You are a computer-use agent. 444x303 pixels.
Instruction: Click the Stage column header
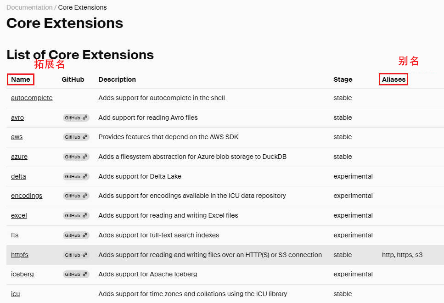pyautogui.click(x=343, y=79)
